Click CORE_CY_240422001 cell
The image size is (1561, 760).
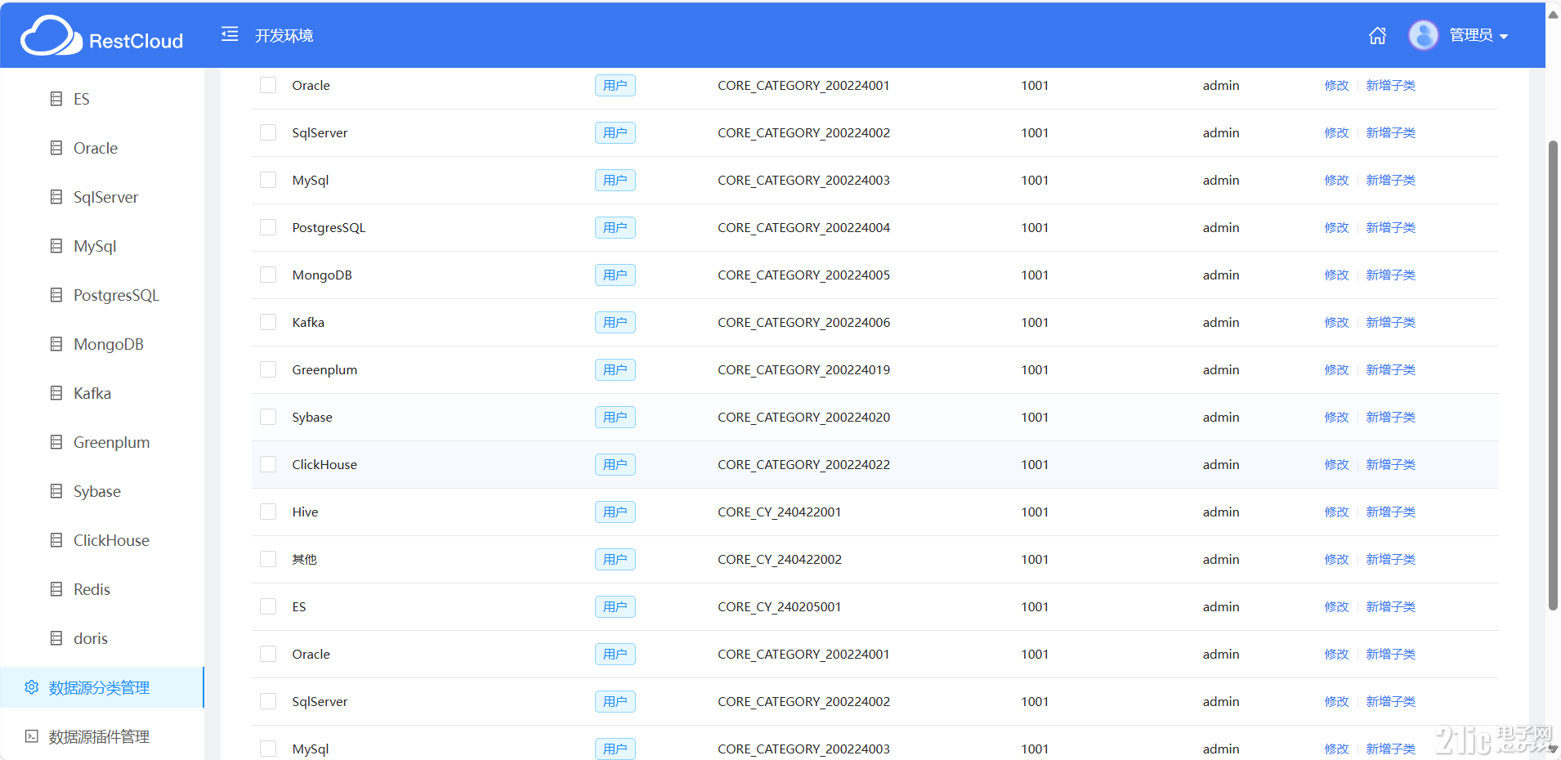point(780,512)
